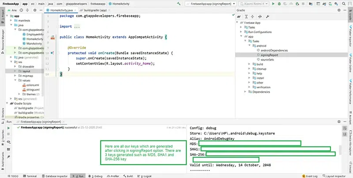353x178 pixels.
Task: Expand Run Configurations in Gradle panel
Action: point(241,32)
